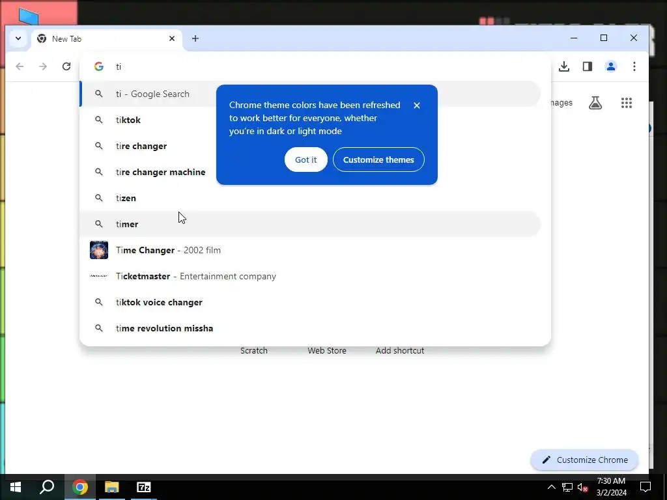
Task: Open the Scratch shortcut
Action: pos(254,351)
